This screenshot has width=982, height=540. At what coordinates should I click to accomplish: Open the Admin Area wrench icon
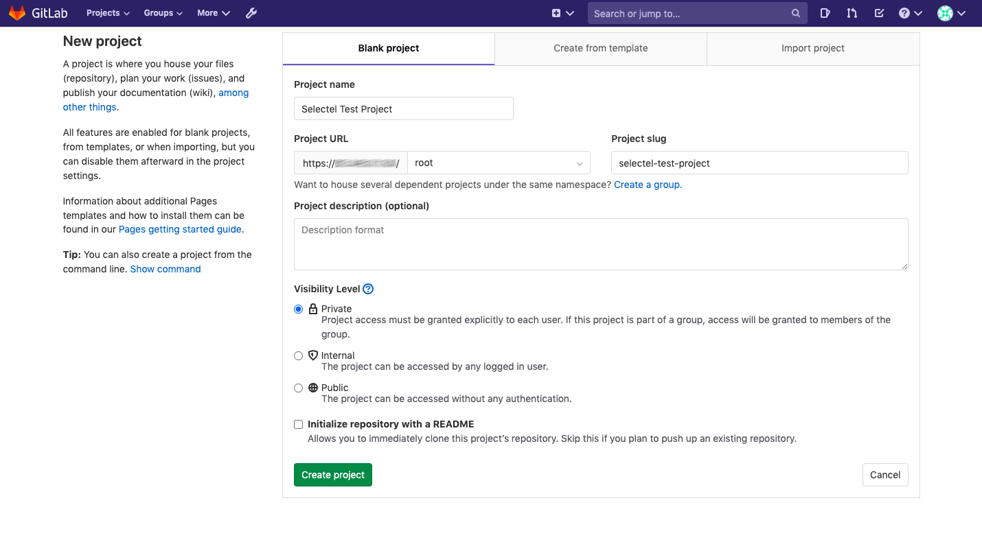[251, 12]
